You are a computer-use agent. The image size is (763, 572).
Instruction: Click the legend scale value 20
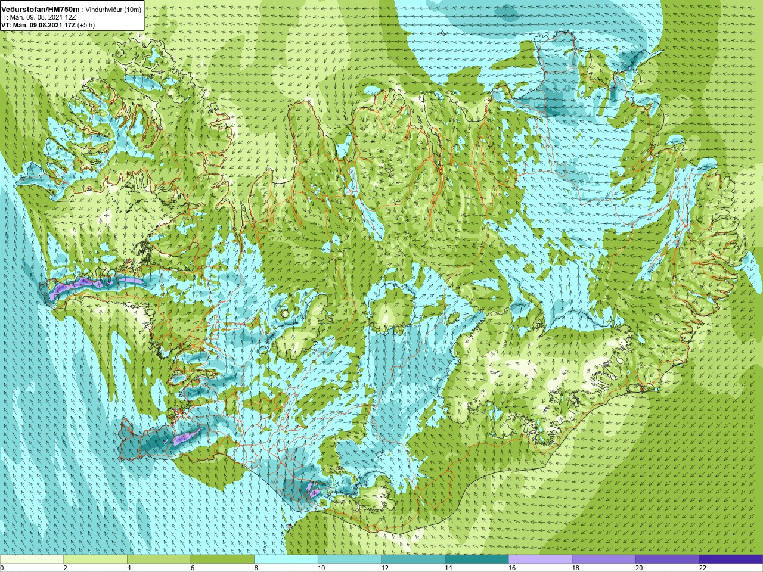pyautogui.click(x=639, y=568)
